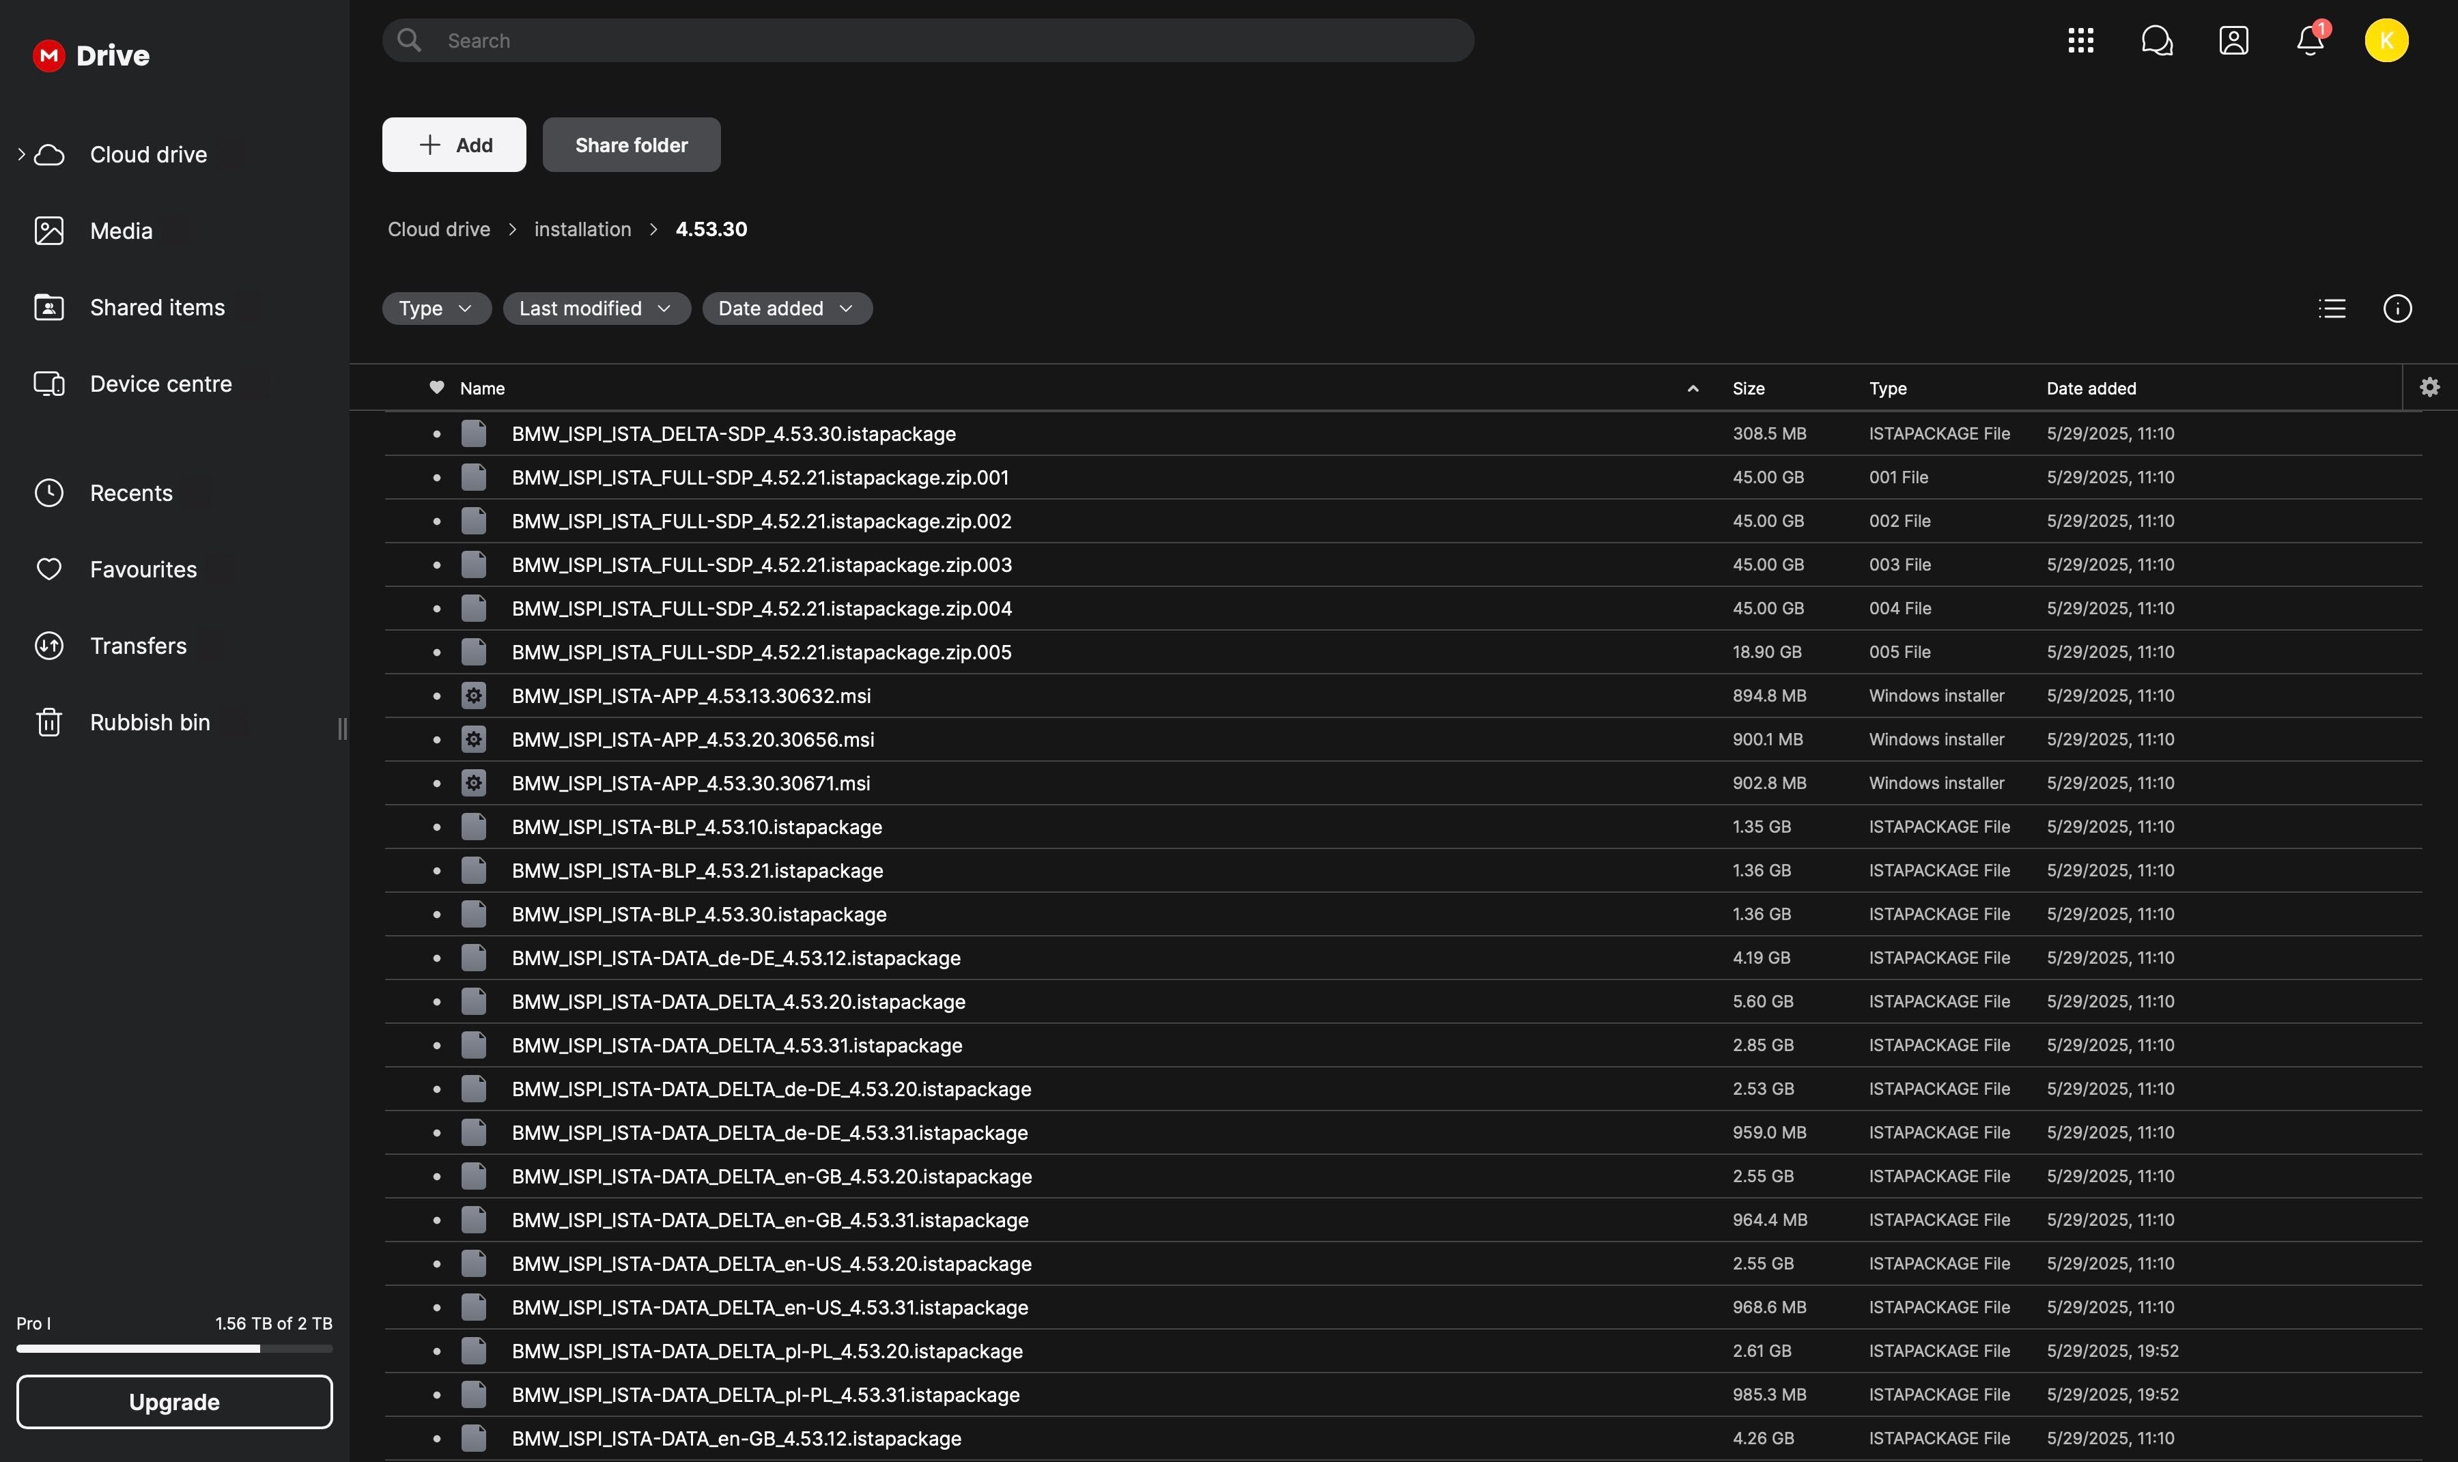Click the Pro I plan label

click(x=33, y=1323)
